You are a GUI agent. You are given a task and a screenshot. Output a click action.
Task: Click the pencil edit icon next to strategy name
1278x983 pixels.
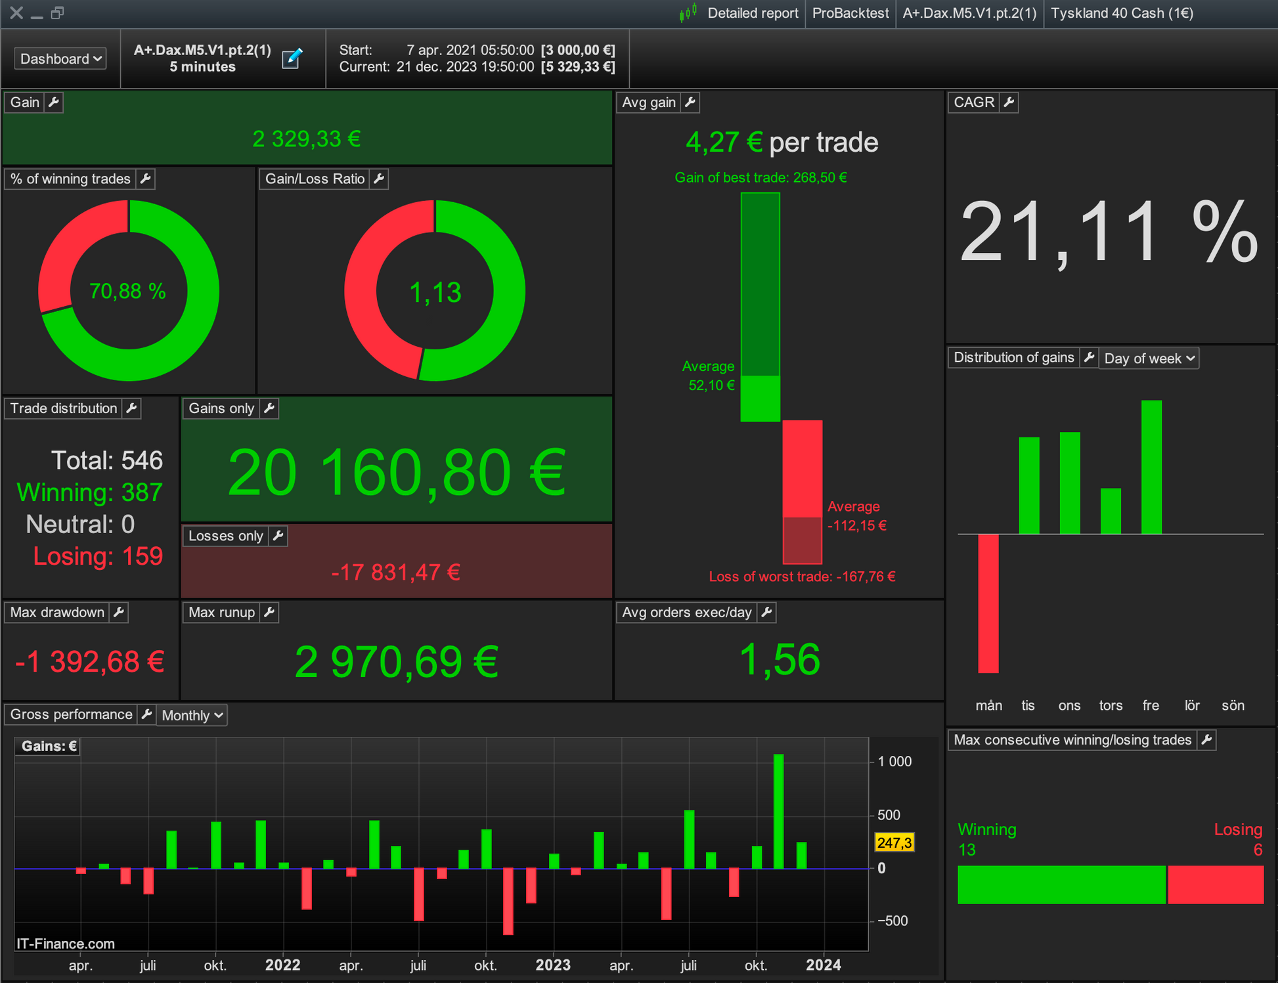(292, 58)
